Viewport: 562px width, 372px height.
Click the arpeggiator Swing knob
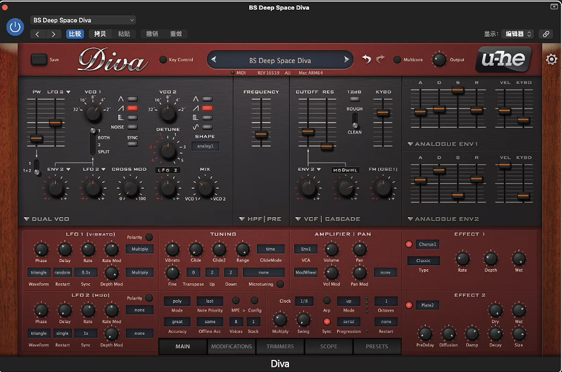point(303,320)
